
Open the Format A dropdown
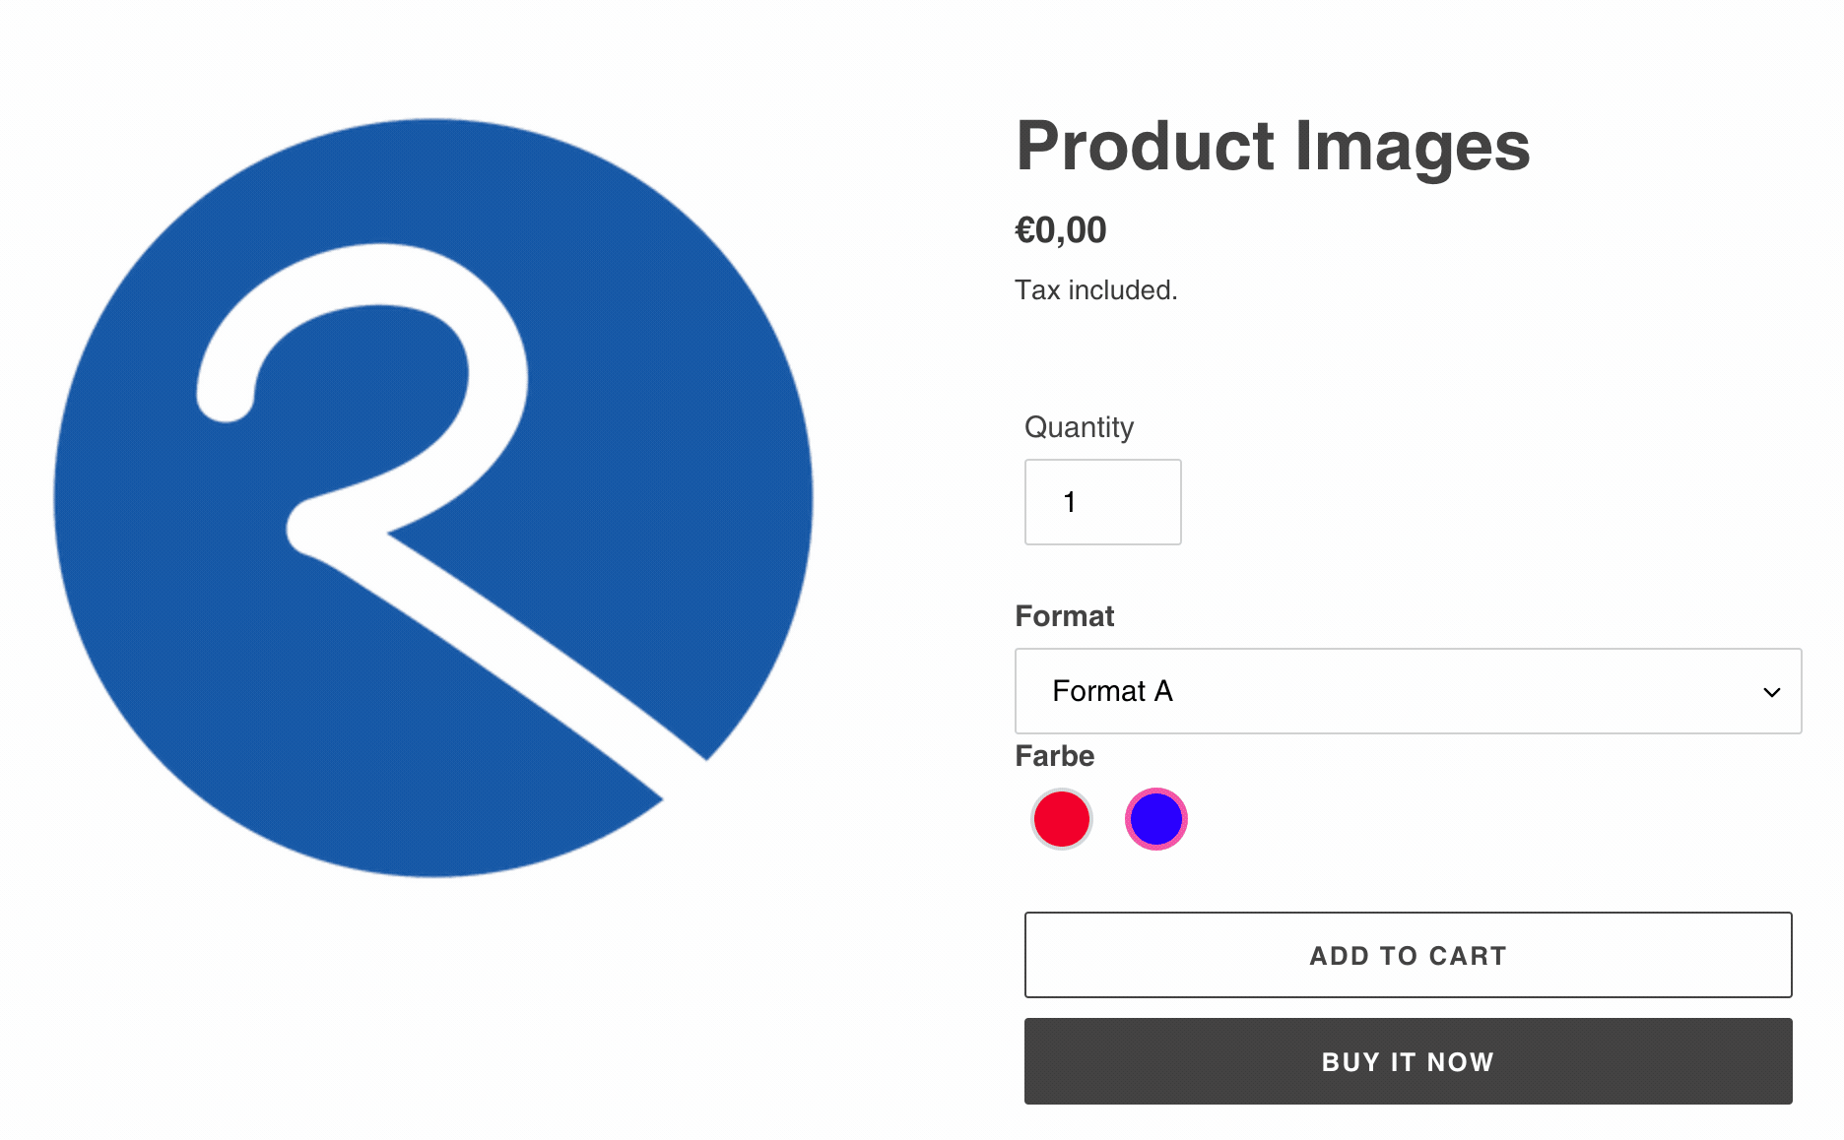[x=1407, y=691]
